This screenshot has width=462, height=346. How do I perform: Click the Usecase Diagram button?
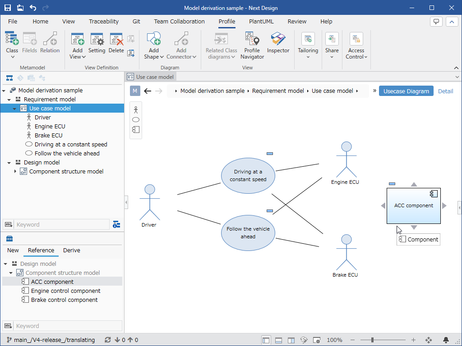pyautogui.click(x=406, y=91)
